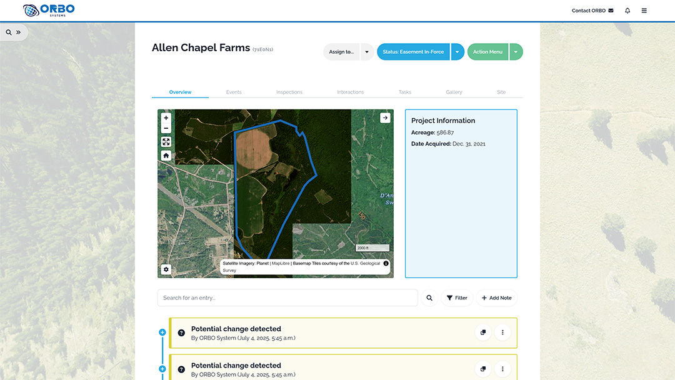Open the Status Easement In-Force dropdown arrow

(x=457, y=52)
